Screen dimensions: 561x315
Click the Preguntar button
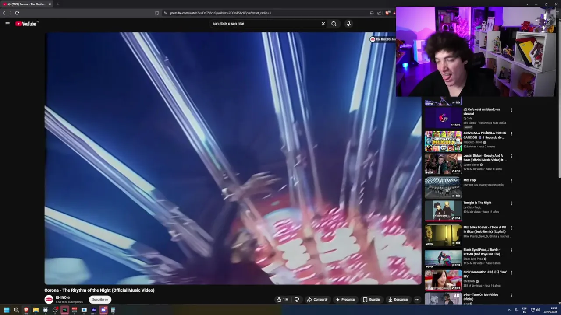pyautogui.click(x=345, y=300)
